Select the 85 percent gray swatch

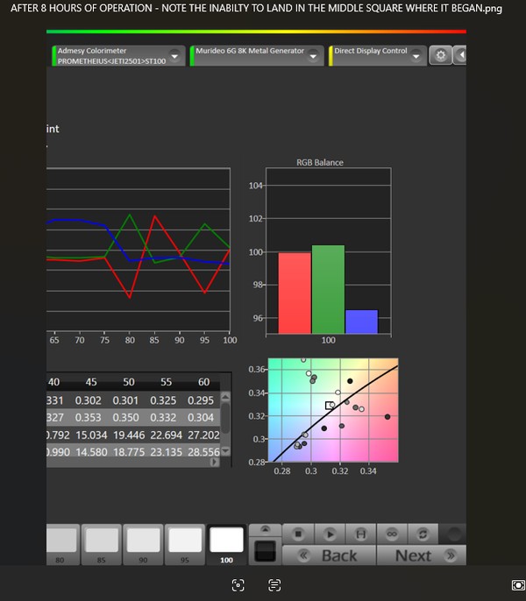click(x=102, y=545)
